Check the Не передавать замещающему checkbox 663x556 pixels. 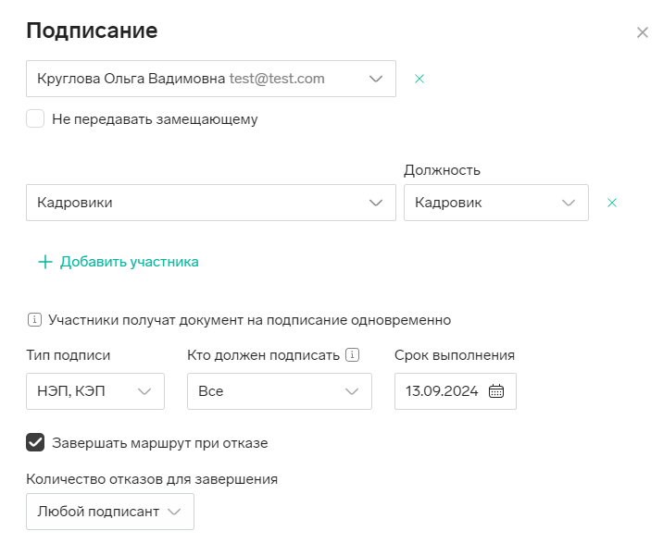[x=35, y=118]
